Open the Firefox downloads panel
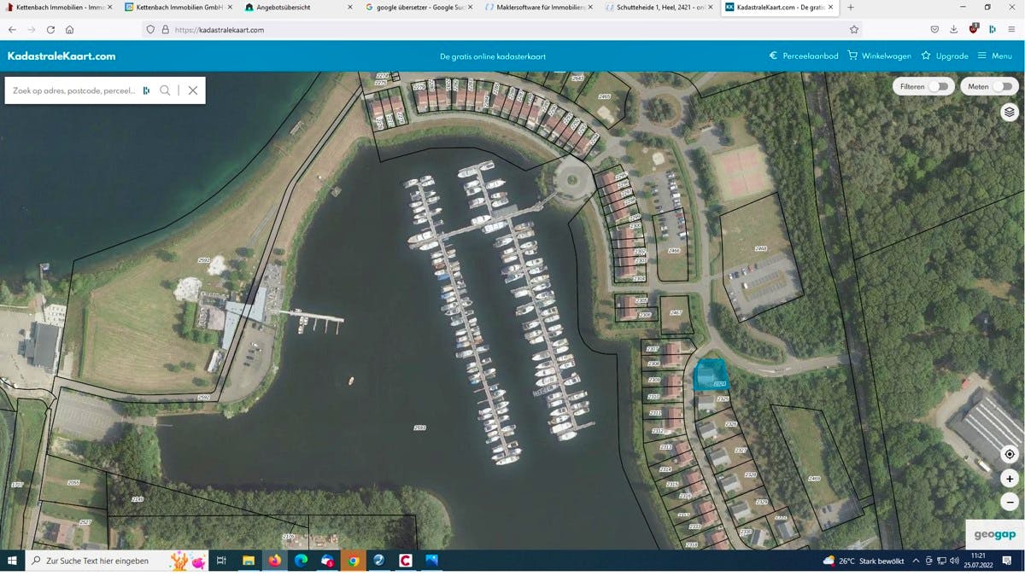 click(x=953, y=29)
